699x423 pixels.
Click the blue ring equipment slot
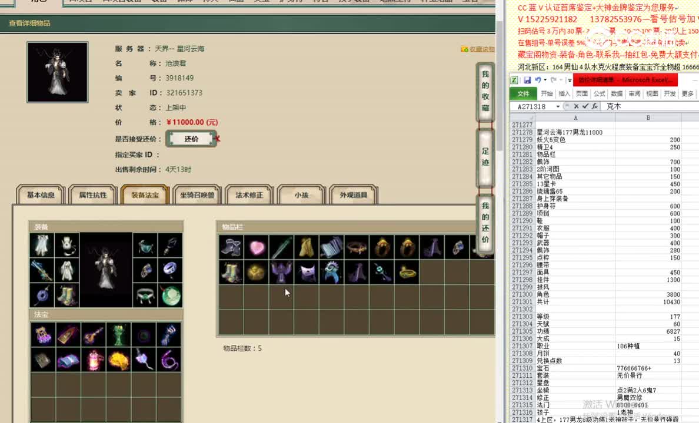click(x=171, y=270)
